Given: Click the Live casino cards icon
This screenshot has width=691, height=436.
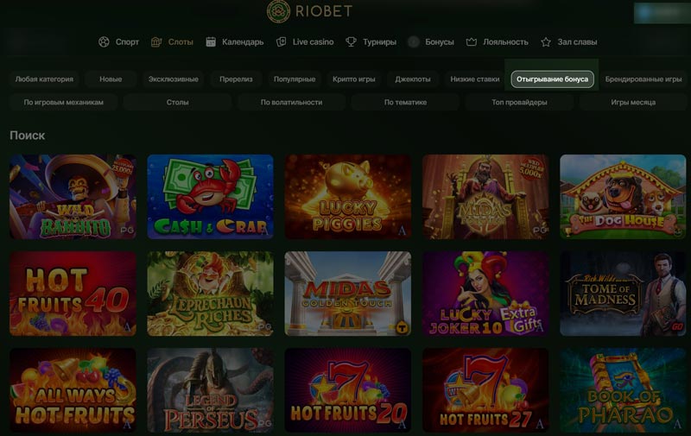Looking at the screenshot, I should pyautogui.click(x=282, y=41).
